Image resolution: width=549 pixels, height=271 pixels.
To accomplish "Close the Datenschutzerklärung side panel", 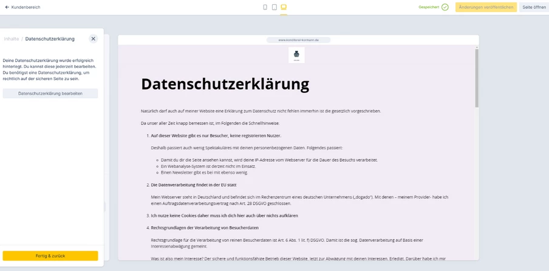I will click(93, 39).
